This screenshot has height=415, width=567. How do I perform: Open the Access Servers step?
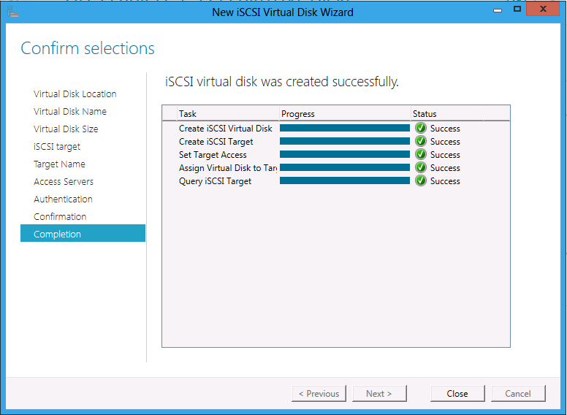[x=64, y=181]
